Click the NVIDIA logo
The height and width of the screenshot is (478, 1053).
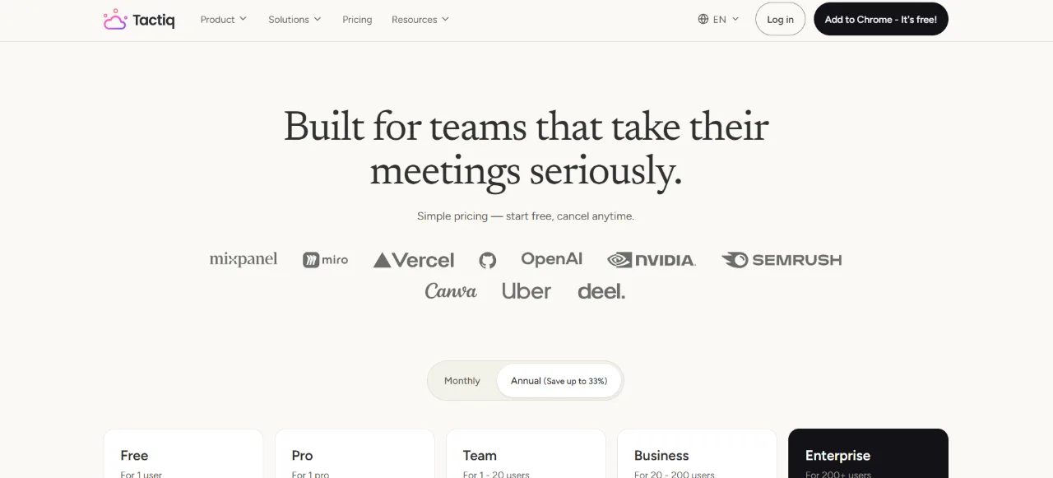click(x=652, y=260)
